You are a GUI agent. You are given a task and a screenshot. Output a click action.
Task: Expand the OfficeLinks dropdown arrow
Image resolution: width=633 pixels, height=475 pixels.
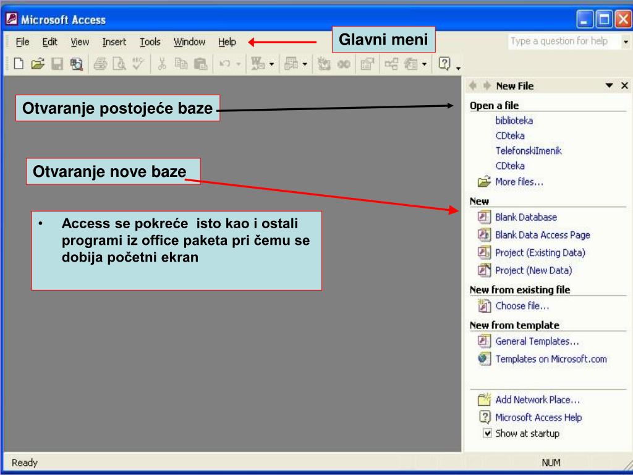(271, 64)
